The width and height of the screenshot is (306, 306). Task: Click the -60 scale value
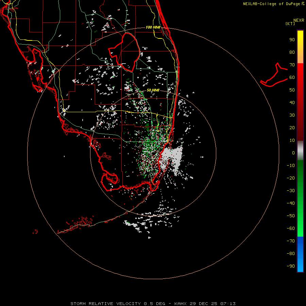(291, 228)
